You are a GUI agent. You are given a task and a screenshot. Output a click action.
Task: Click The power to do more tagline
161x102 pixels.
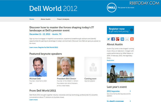(126, 8)
